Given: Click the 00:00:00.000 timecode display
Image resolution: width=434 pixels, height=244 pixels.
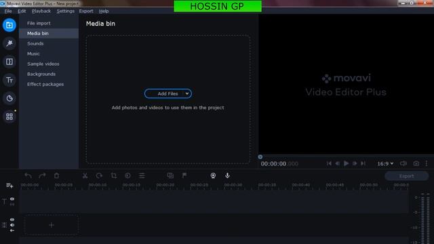Looking at the screenshot, I should click(279, 164).
